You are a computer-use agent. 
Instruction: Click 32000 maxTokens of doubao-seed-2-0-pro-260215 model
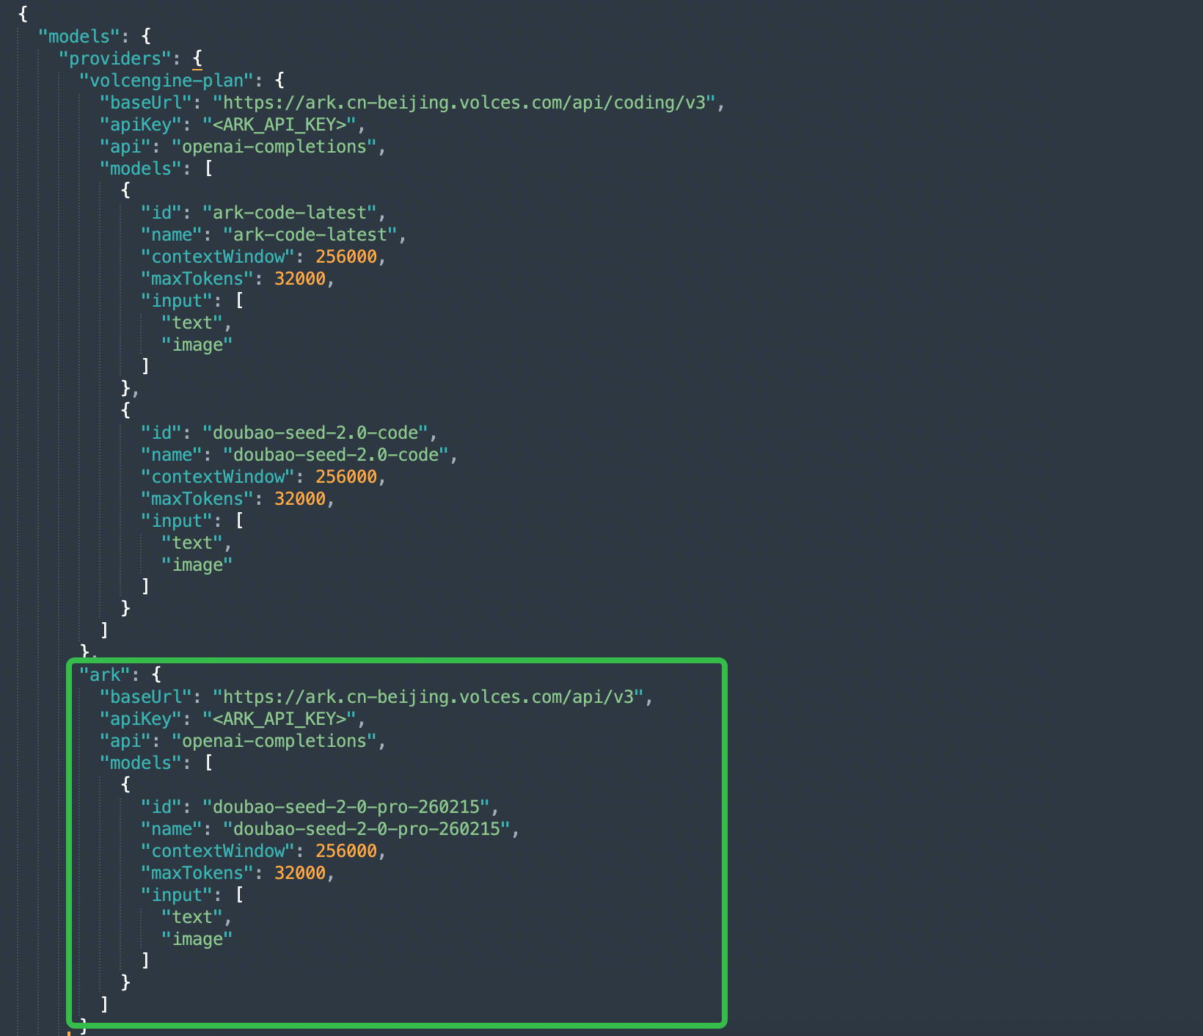300,873
